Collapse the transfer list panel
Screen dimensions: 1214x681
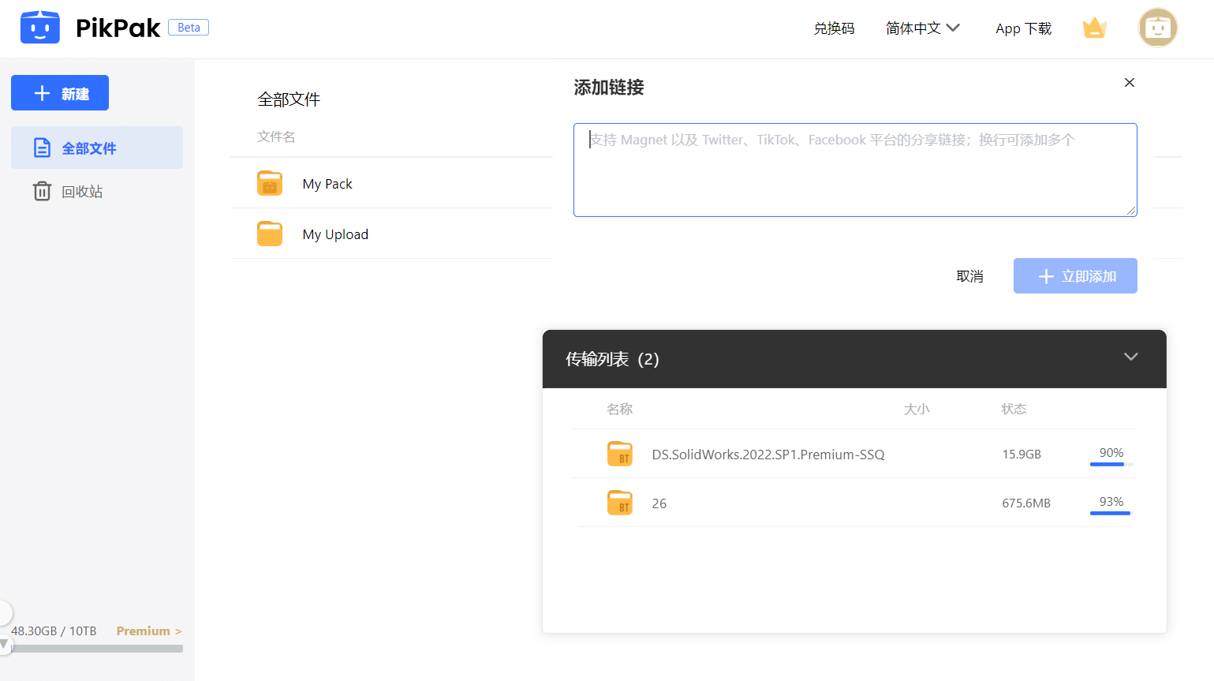coord(1130,357)
